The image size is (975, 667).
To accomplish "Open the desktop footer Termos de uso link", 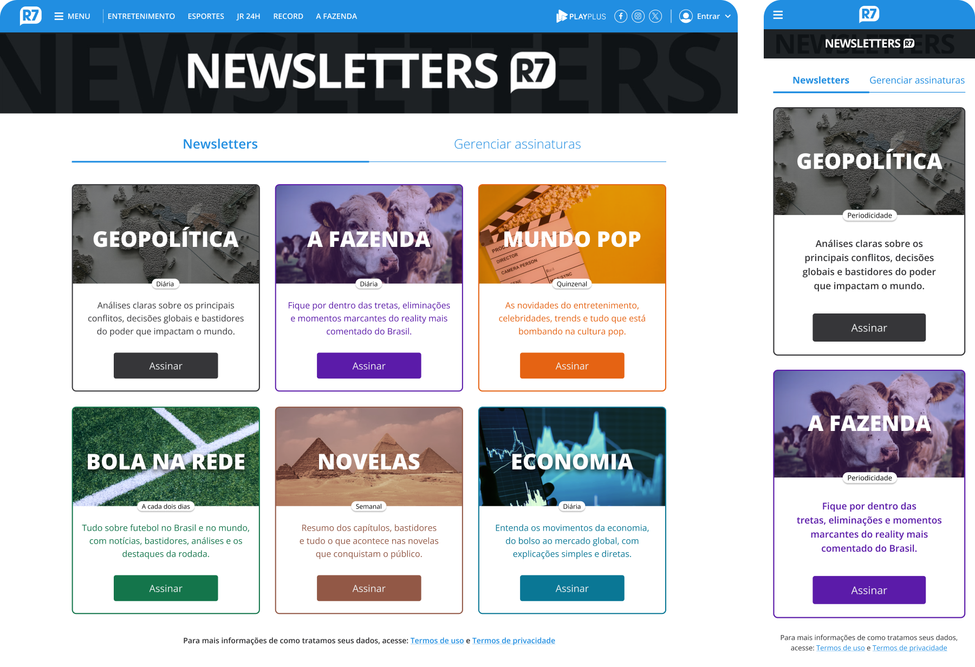I will click(437, 640).
